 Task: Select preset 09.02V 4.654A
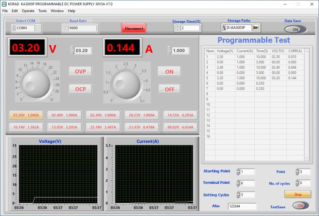tap(180, 127)
